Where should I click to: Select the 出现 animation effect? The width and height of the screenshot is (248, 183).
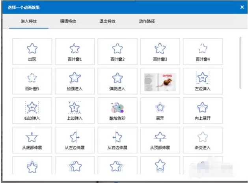[32, 52]
